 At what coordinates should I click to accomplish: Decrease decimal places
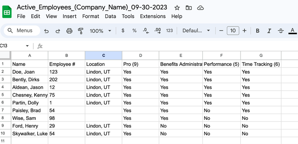(x=146, y=30)
